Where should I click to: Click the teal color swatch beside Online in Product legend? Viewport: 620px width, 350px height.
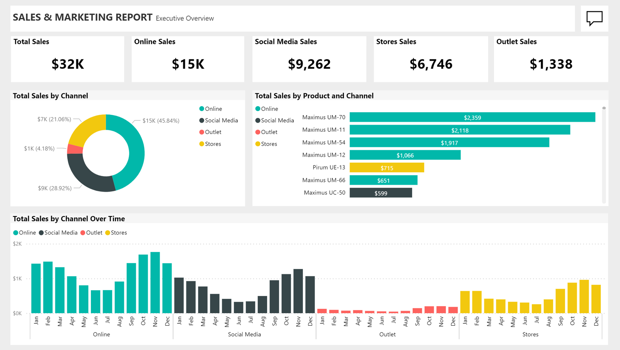pyautogui.click(x=257, y=109)
